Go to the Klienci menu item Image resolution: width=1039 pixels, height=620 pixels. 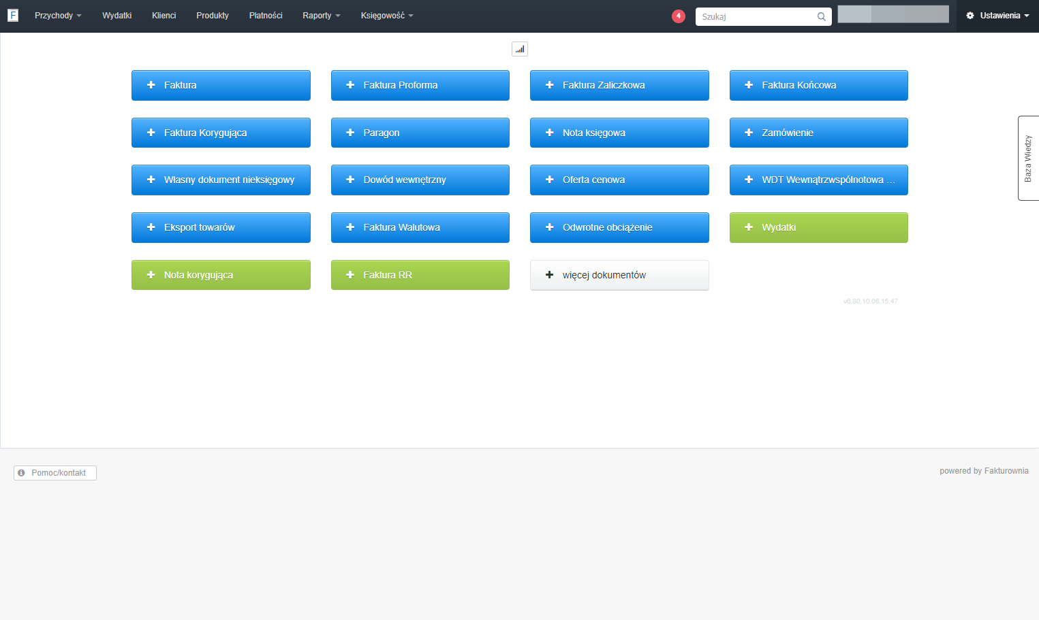164,16
